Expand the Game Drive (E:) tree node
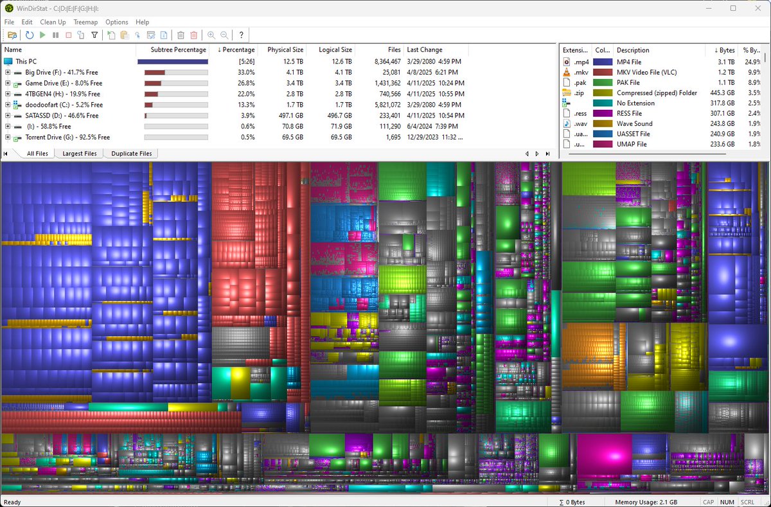Viewport: 771px width, 507px height. pos(8,83)
